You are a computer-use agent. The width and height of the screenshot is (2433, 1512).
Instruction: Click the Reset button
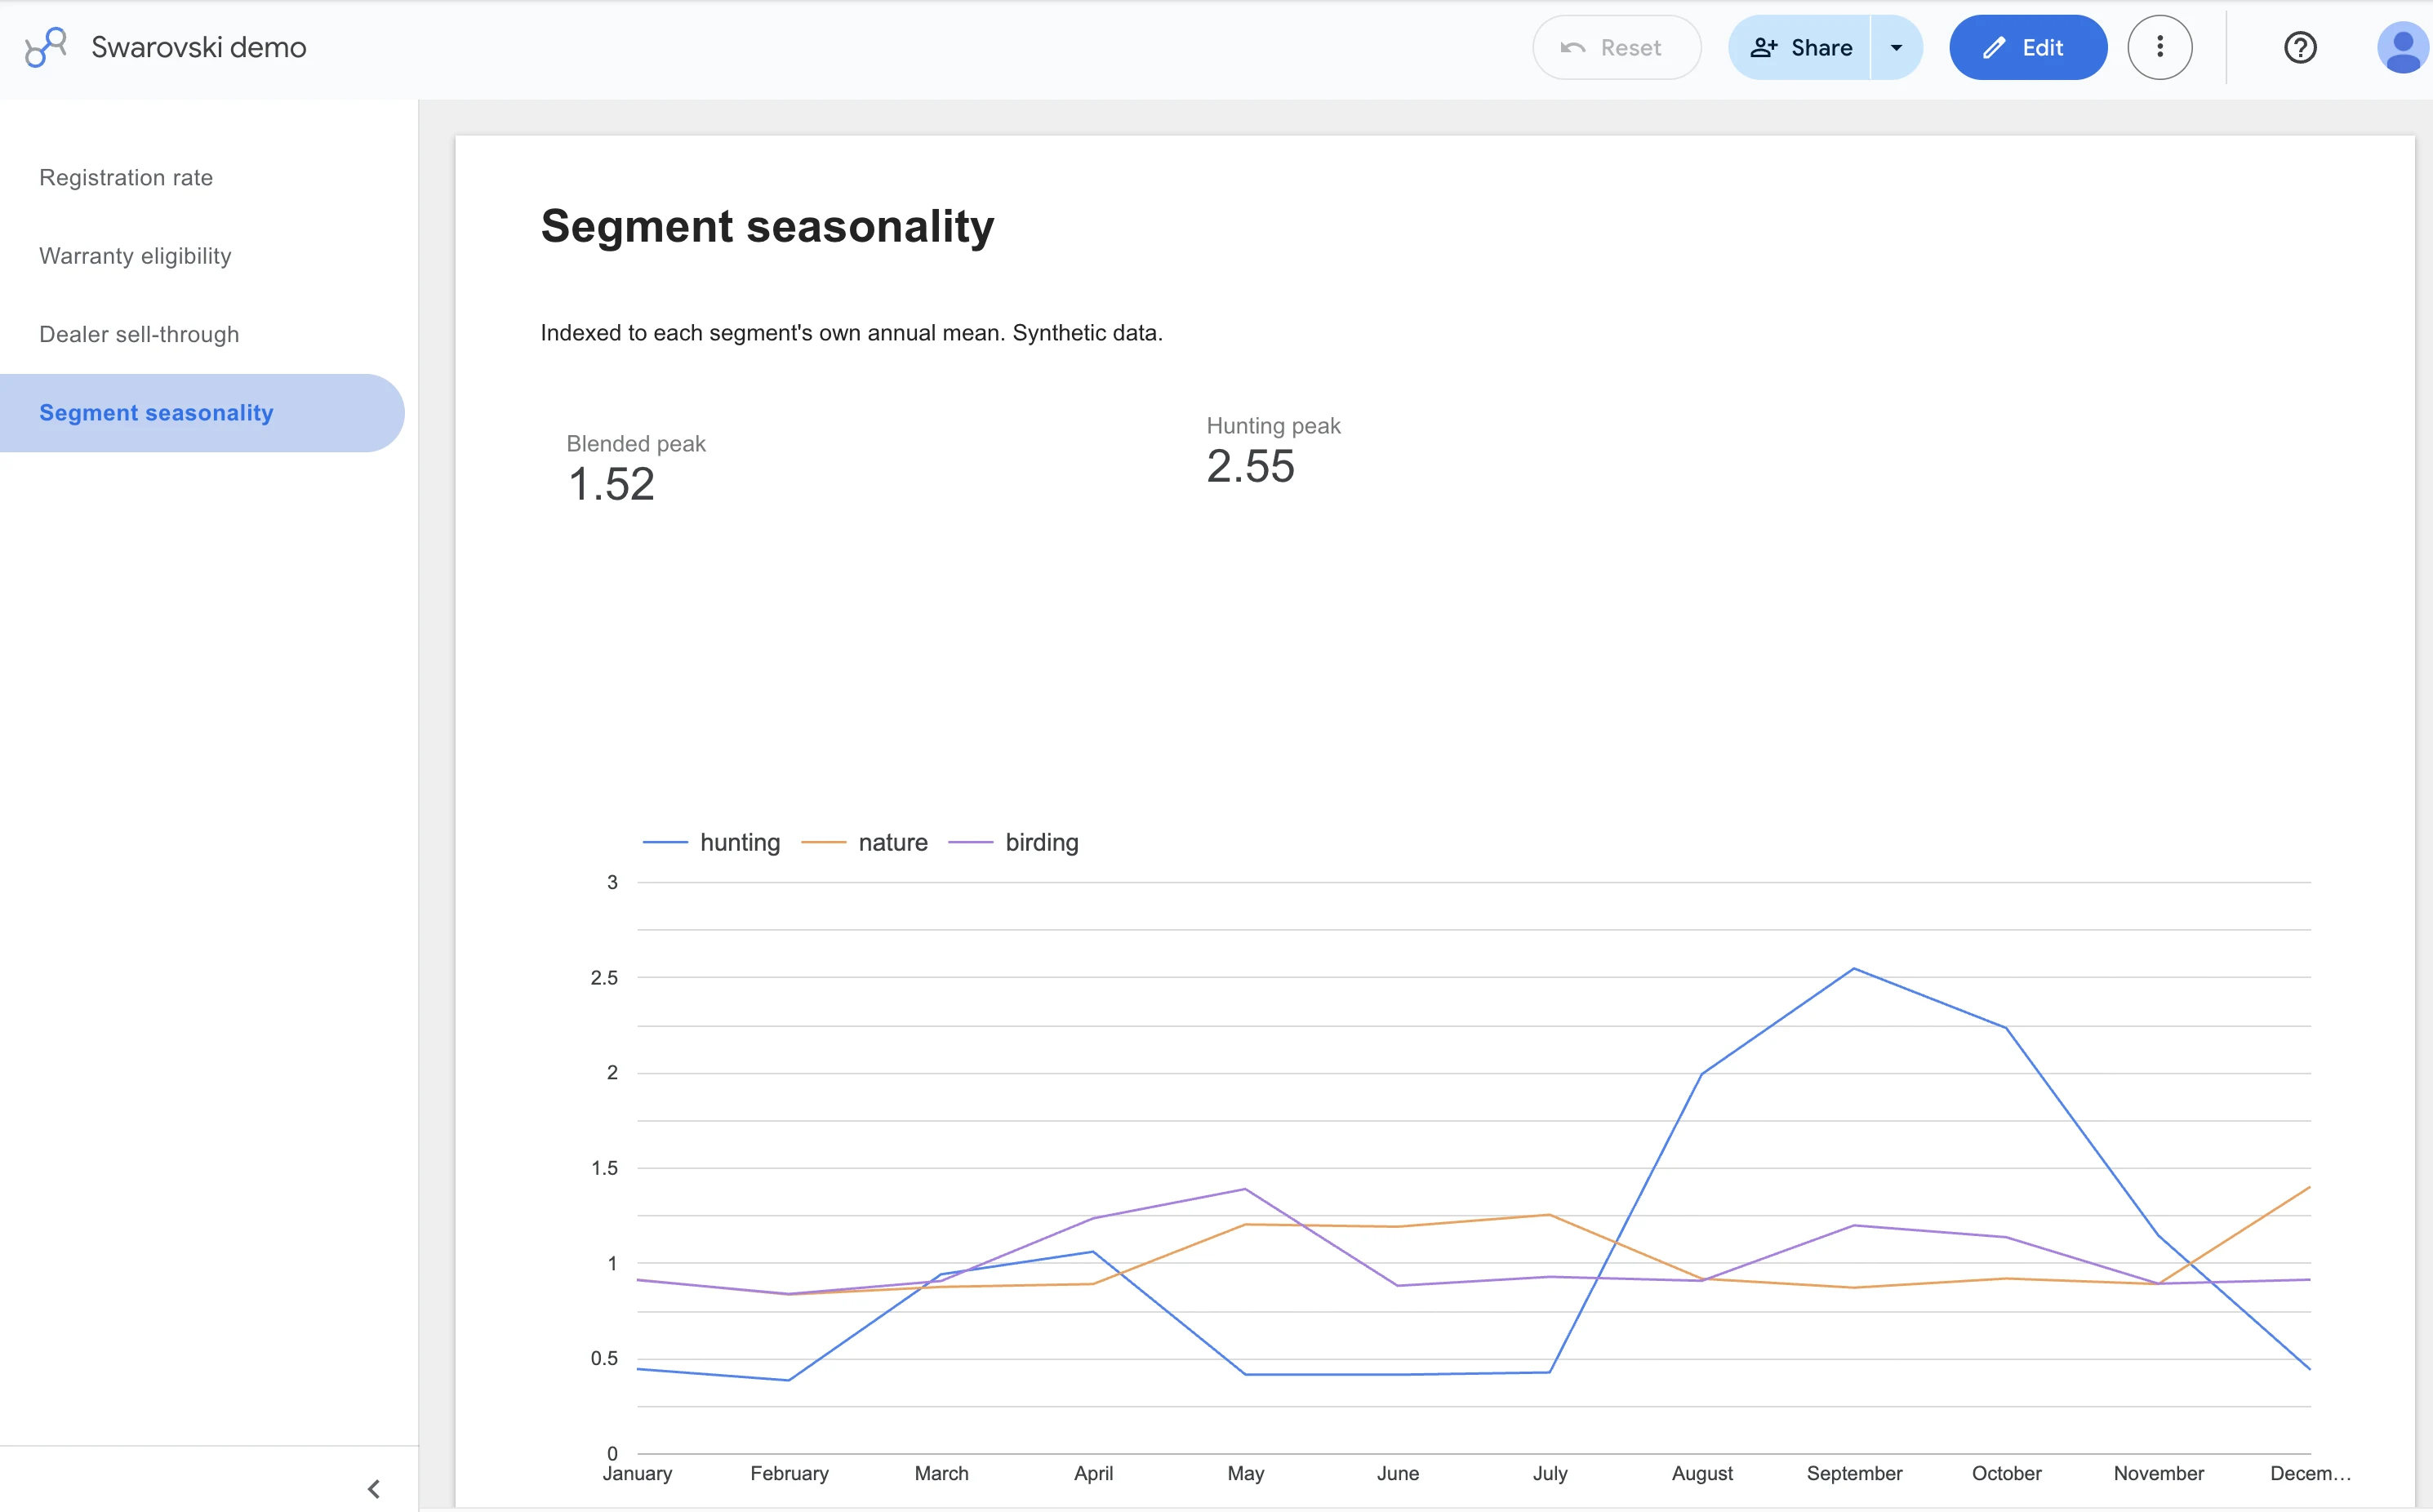pos(1616,47)
